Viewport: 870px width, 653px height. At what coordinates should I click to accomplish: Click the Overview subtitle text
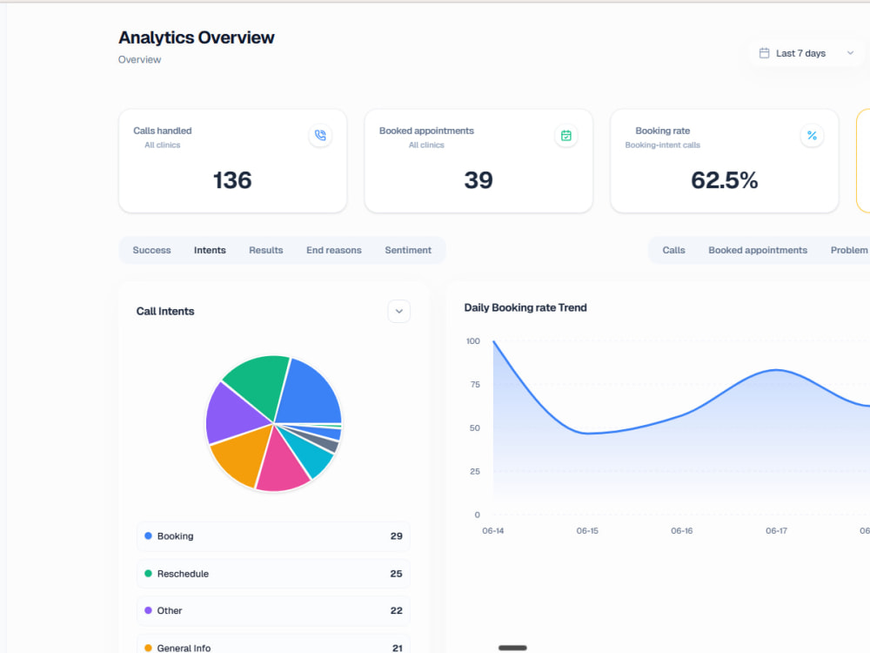139,59
